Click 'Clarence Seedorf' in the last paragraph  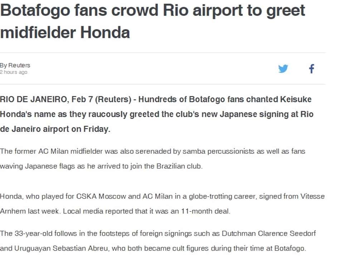[x=287, y=234]
